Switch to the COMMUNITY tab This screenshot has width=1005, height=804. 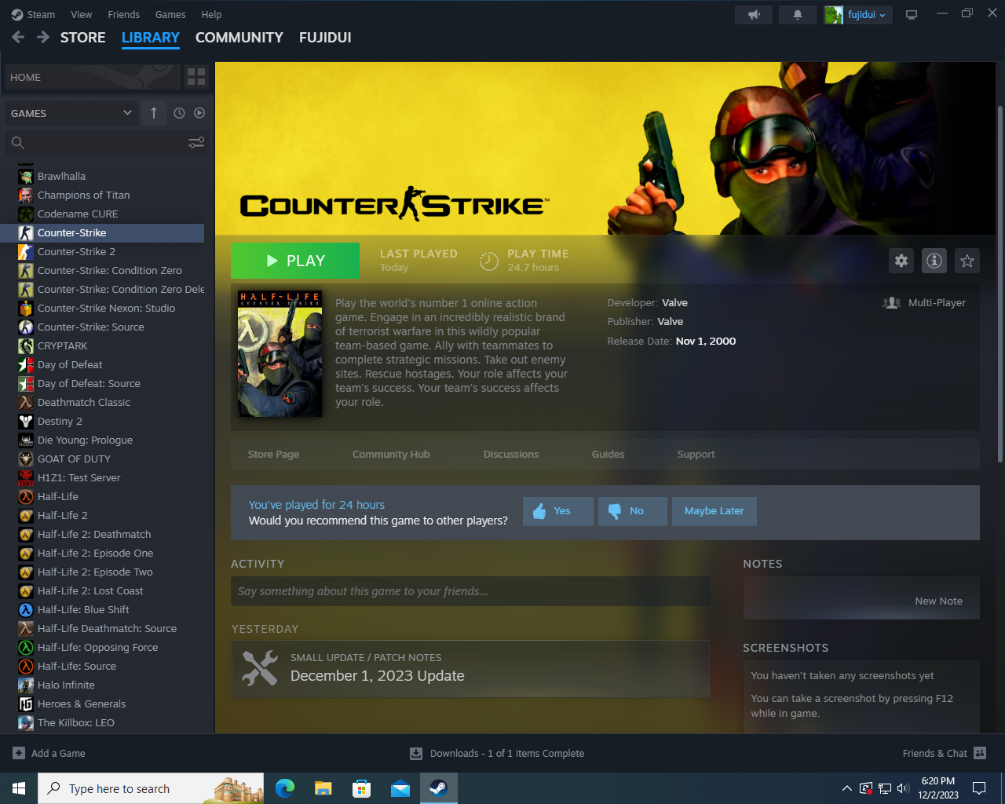pos(239,38)
